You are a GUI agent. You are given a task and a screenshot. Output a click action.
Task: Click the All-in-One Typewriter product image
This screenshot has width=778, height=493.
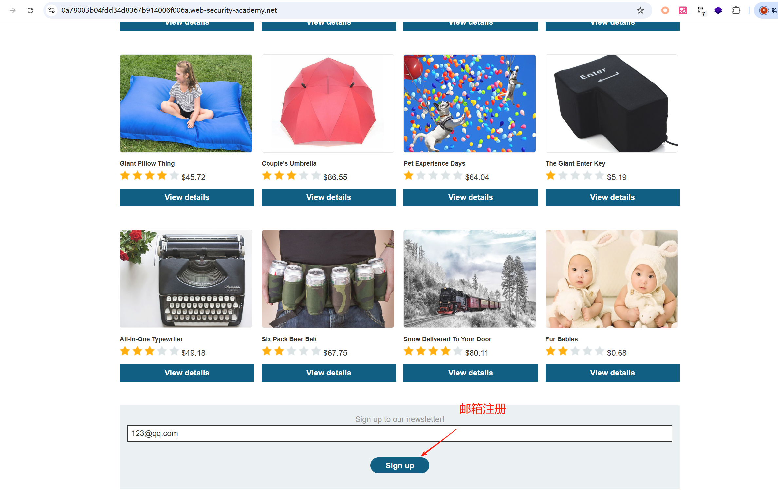coord(186,279)
